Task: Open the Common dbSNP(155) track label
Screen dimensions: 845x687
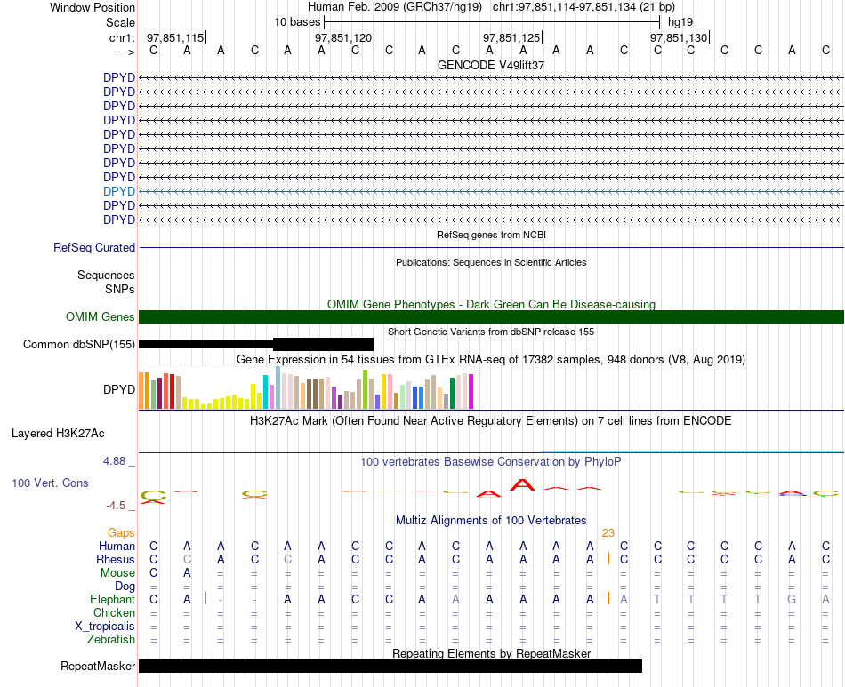Action: point(79,345)
